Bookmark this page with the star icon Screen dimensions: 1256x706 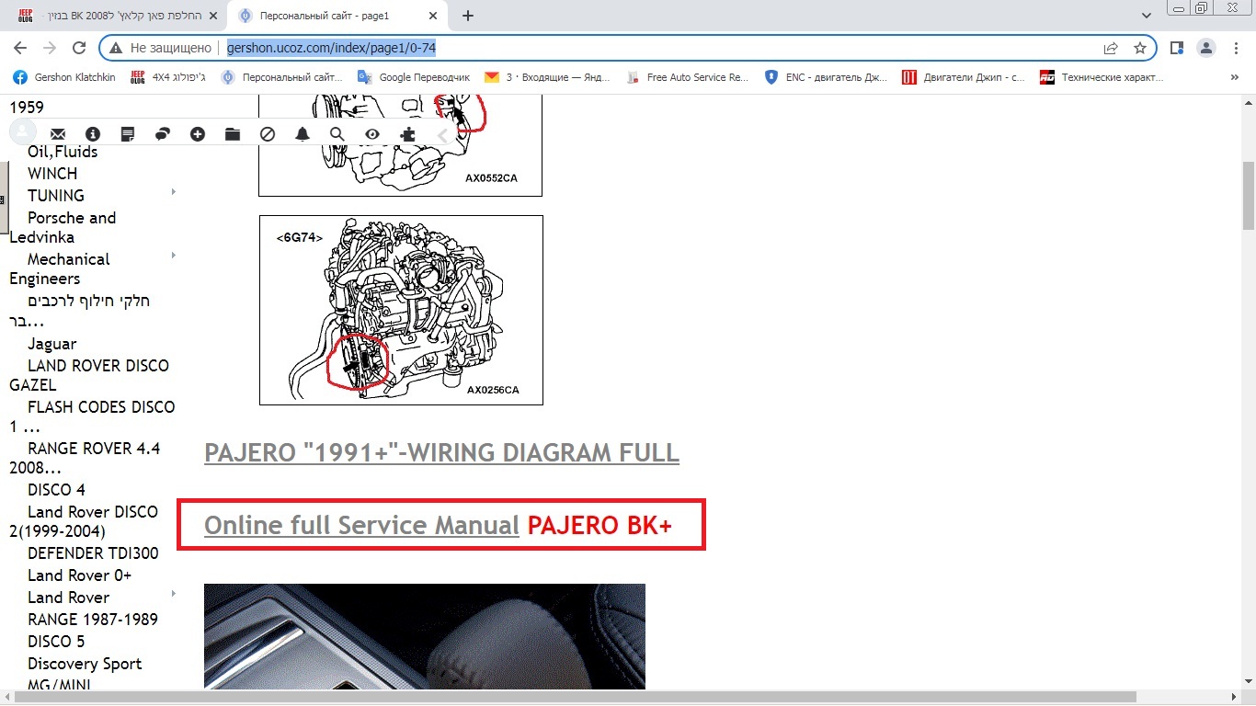[1140, 48]
